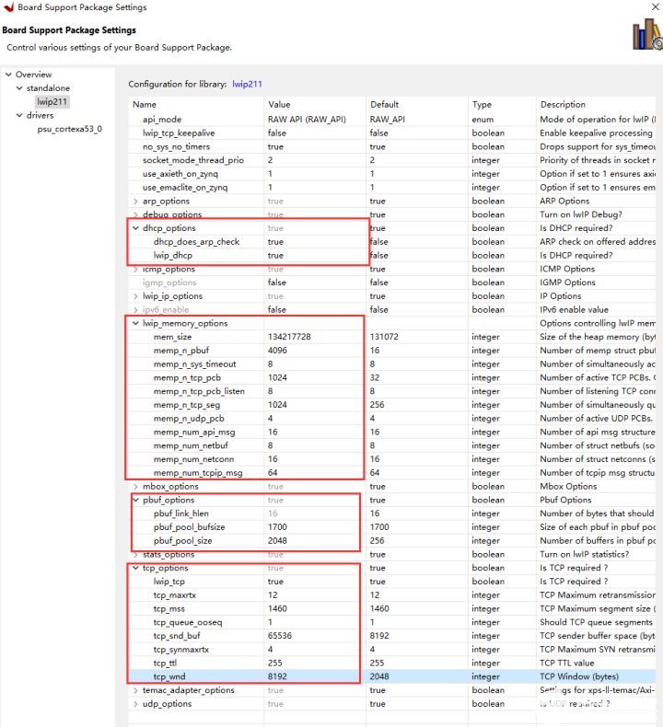Expand the ipv6_enable row

coord(135,310)
